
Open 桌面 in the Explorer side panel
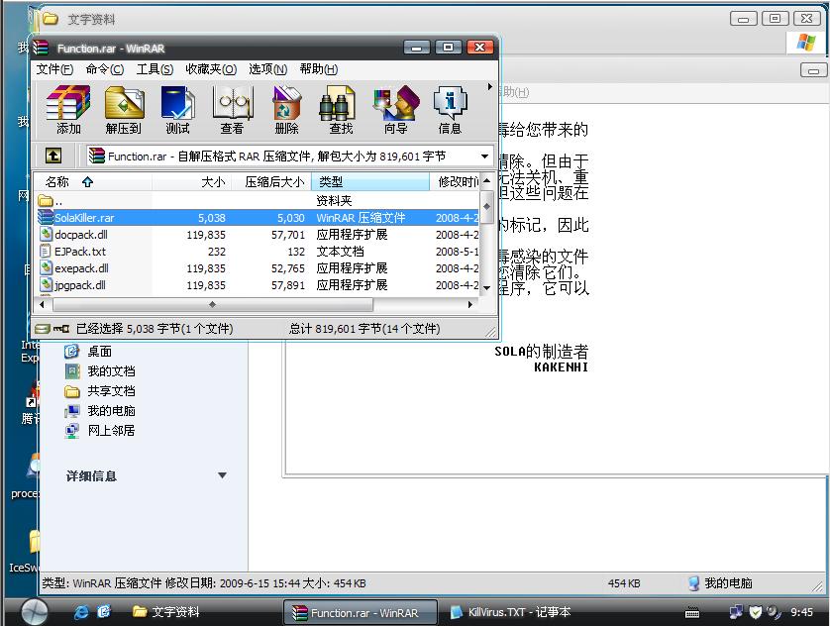88,352
